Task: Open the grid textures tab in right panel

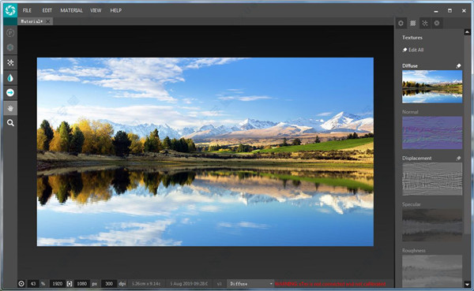Action: [x=413, y=23]
